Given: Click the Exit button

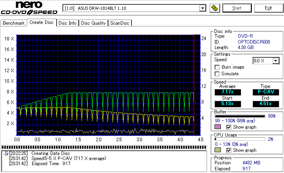Looking at the screenshot, I should 268,8.
